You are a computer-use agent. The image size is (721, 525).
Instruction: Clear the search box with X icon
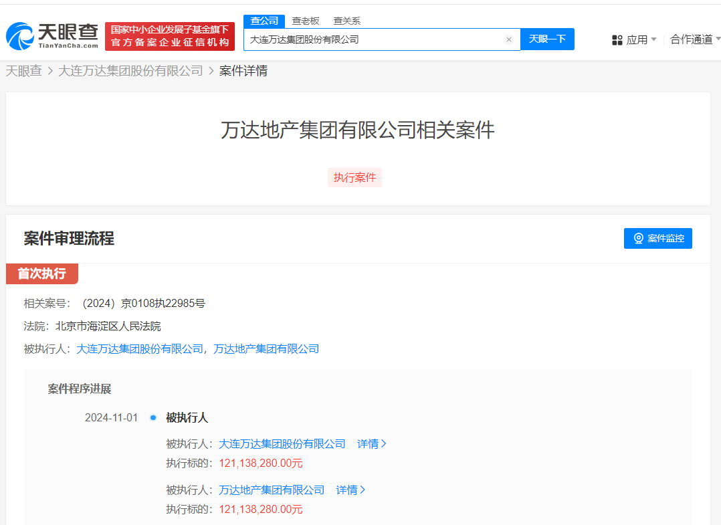(x=508, y=39)
